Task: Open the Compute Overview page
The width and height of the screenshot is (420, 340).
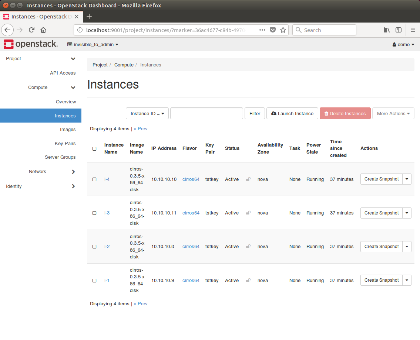Action: (66, 102)
